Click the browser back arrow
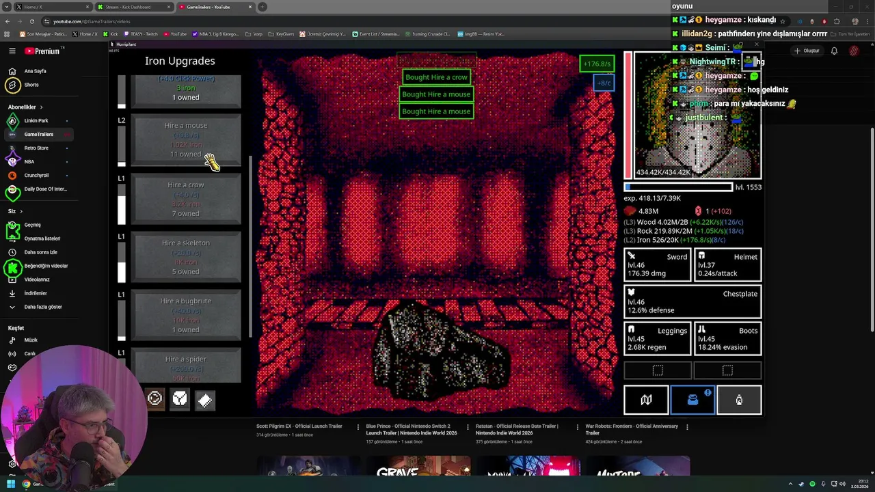This screenshot has height=492, width=875. pyautogui.click(x=8, y=21)
